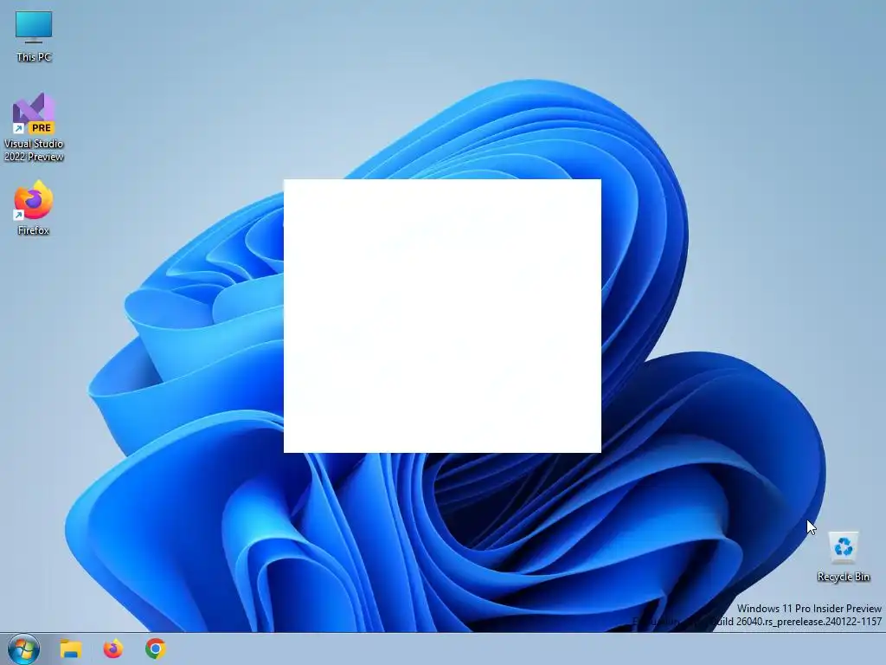Screen dimensions: 886x665
Task: Click the blank white window
Action: 442,315
